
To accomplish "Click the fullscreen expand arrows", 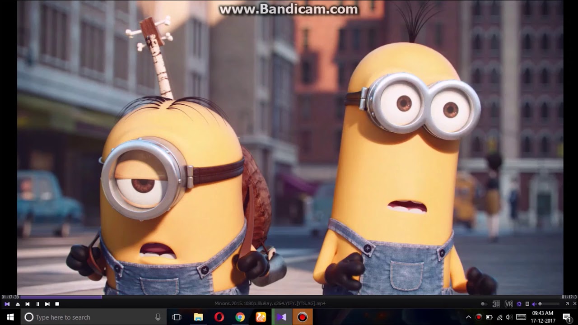I will (567, 304).
